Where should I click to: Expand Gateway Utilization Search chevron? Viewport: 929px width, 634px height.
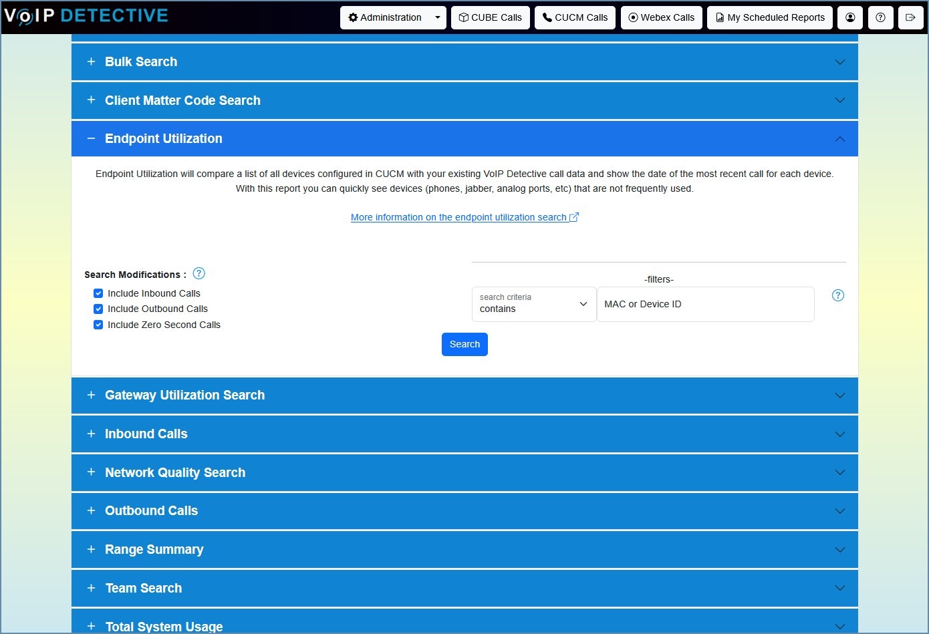[x=840, y=395]
